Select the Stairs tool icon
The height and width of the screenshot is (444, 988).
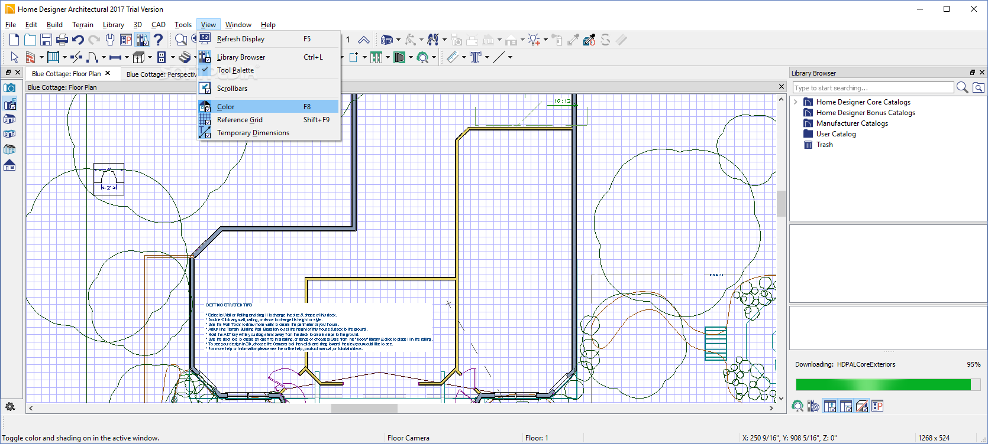[x=185, y=57]
